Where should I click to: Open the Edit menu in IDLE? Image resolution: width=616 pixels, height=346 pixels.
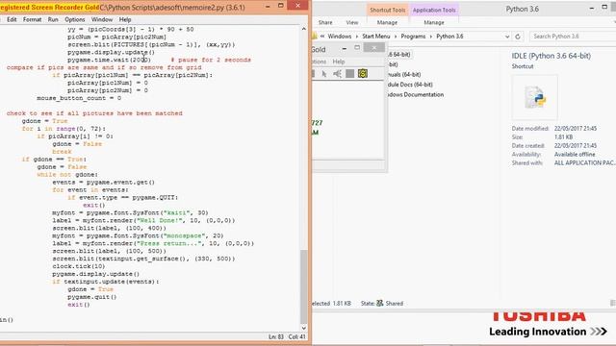point(12,19)
